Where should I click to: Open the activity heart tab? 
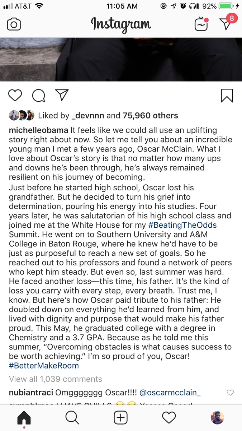pos(169,417)
